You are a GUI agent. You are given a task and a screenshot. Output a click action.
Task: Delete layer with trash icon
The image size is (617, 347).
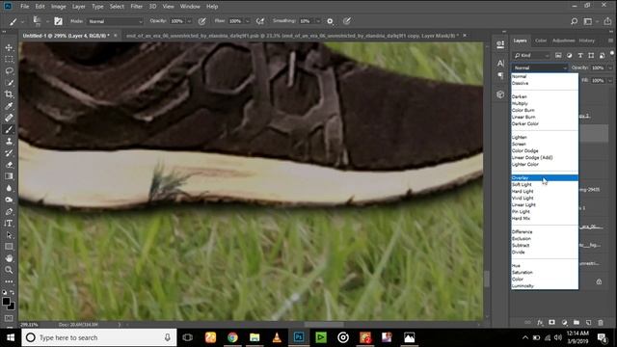tap(601, 322)
